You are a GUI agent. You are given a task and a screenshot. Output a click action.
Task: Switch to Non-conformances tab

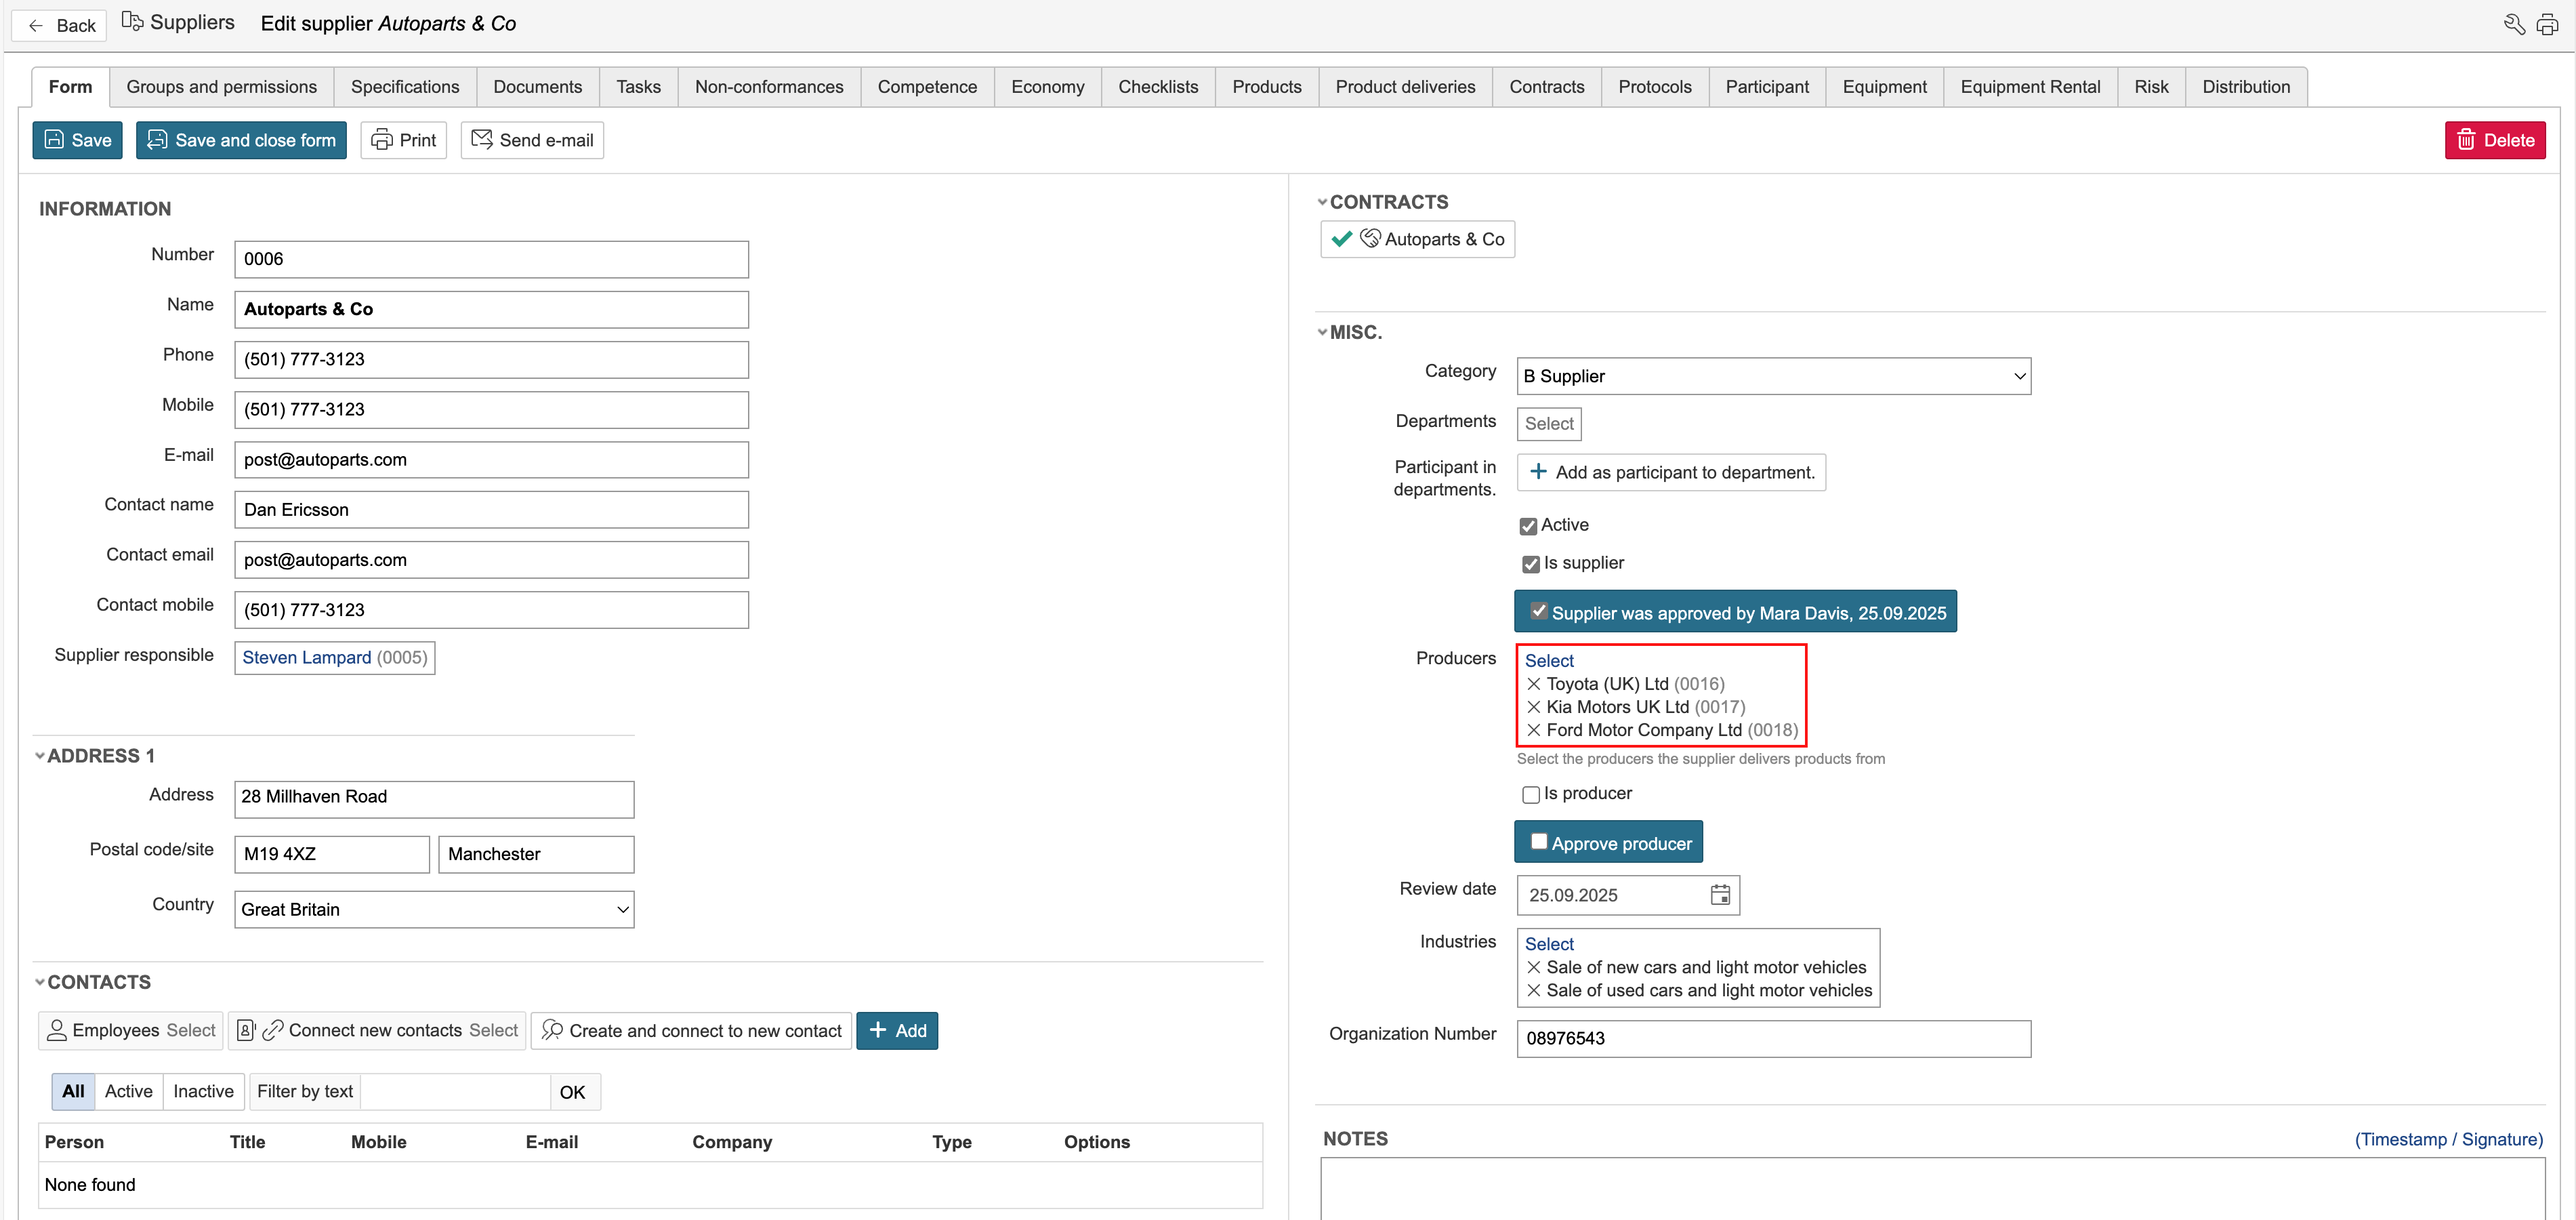(769, 87)
